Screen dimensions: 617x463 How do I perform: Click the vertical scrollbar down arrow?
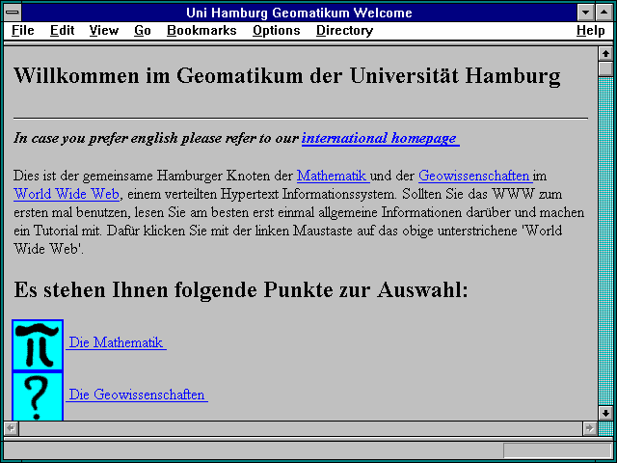(605, 413)
